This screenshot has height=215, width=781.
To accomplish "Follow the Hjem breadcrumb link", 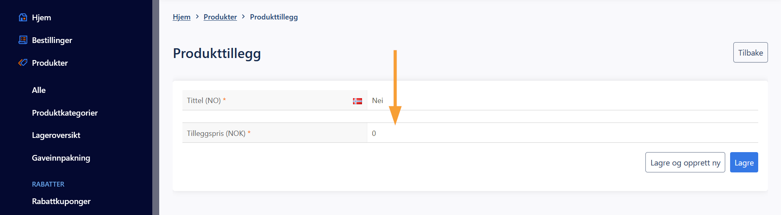I will click(182, 17).
